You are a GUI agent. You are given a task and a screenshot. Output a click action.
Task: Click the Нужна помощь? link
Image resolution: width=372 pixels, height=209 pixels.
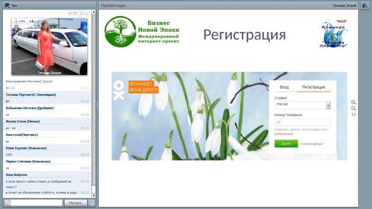tap(312, 144)
